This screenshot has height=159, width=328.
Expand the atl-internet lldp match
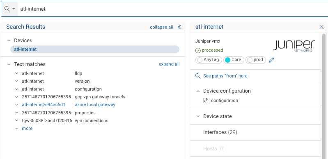(16, 73)
